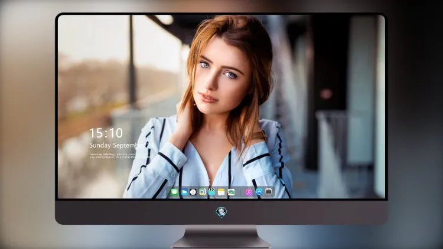
Task: Open the green Messages app in dock
Action: click(x=174, y=192)
